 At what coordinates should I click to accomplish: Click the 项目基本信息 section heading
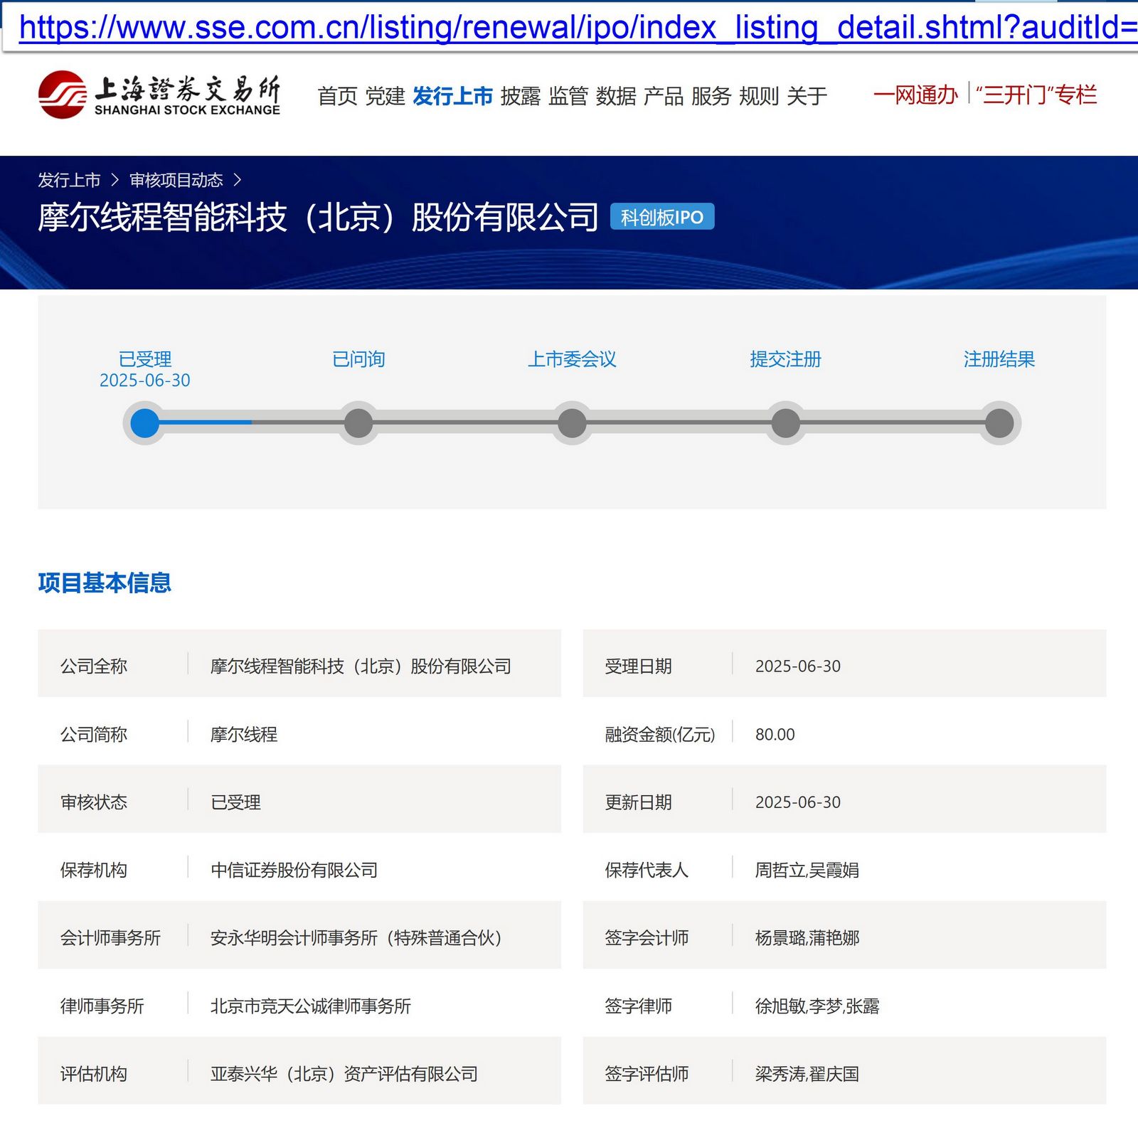[x=105, y=583]
